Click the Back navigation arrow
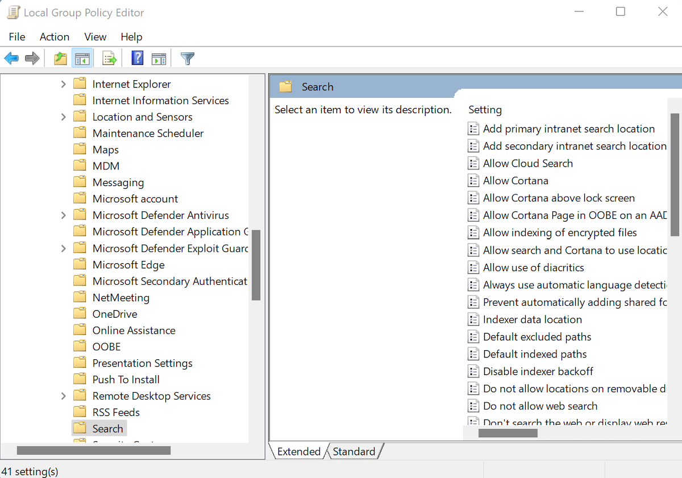Viewport: 682px width, 478px height. click(11, 57)
